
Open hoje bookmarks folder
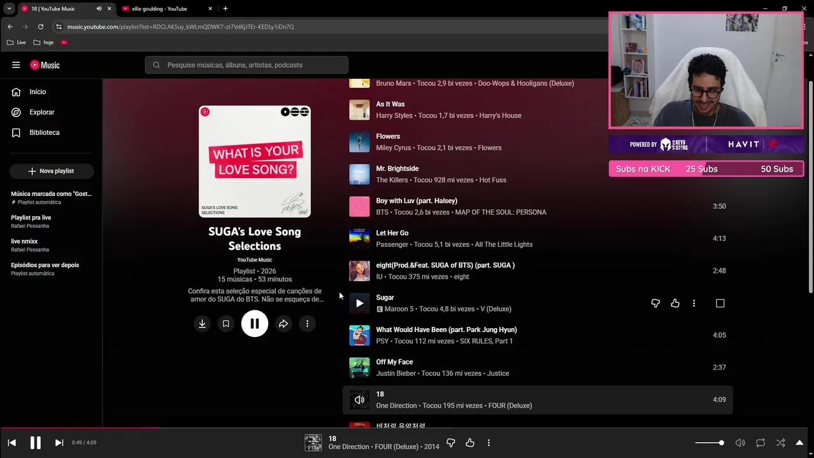43,43
